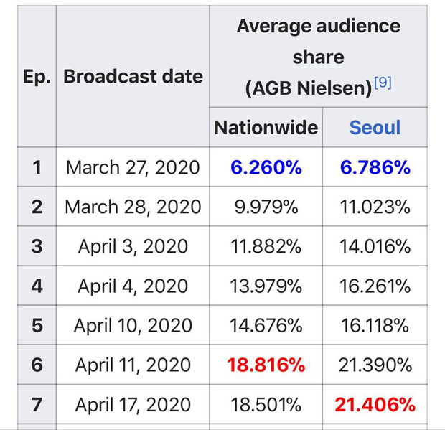Select the blue 6.260% nationwide rating
The image size is (445, 430).
(266, 167)
